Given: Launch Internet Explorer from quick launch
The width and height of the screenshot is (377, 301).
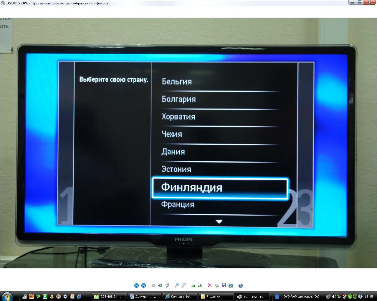Looking at the screenshot, I should pos(79,297).
